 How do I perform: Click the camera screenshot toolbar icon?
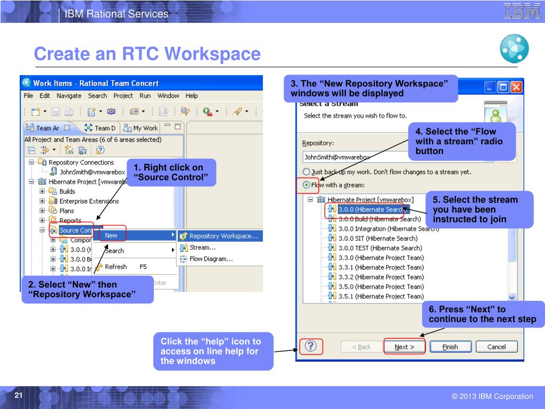pos(111,112)
